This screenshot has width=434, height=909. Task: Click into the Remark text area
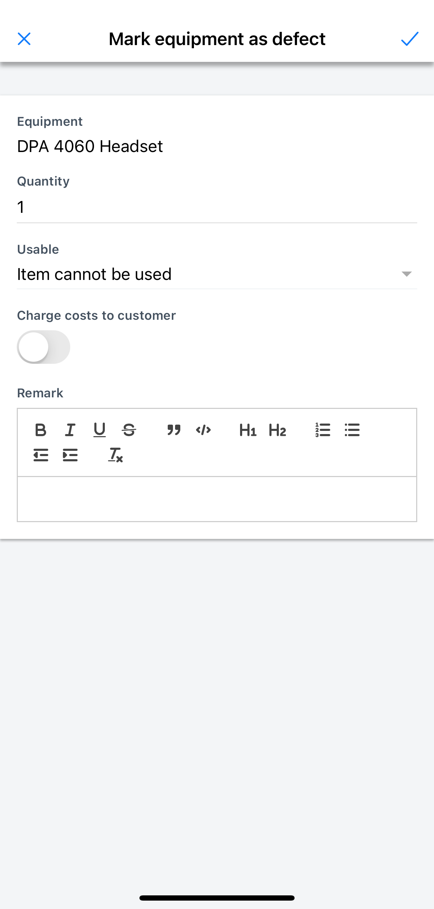click(x=217, y=499)
